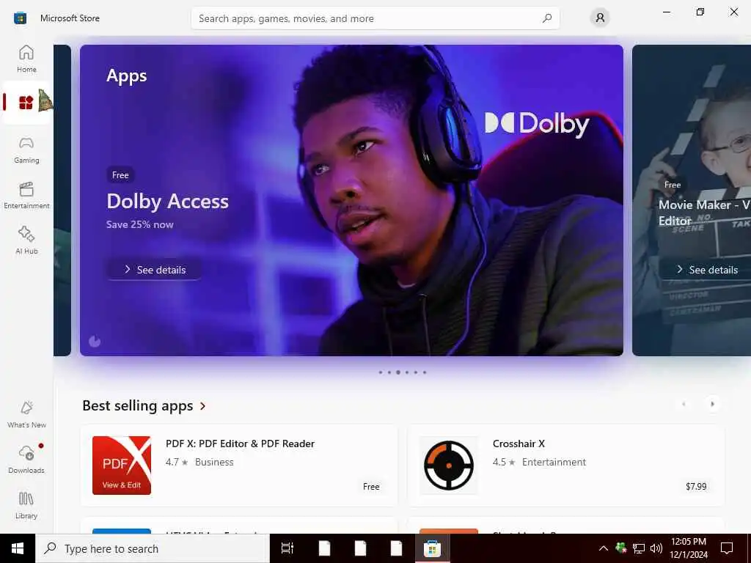See details for Dolby Access

click(154, 270)
